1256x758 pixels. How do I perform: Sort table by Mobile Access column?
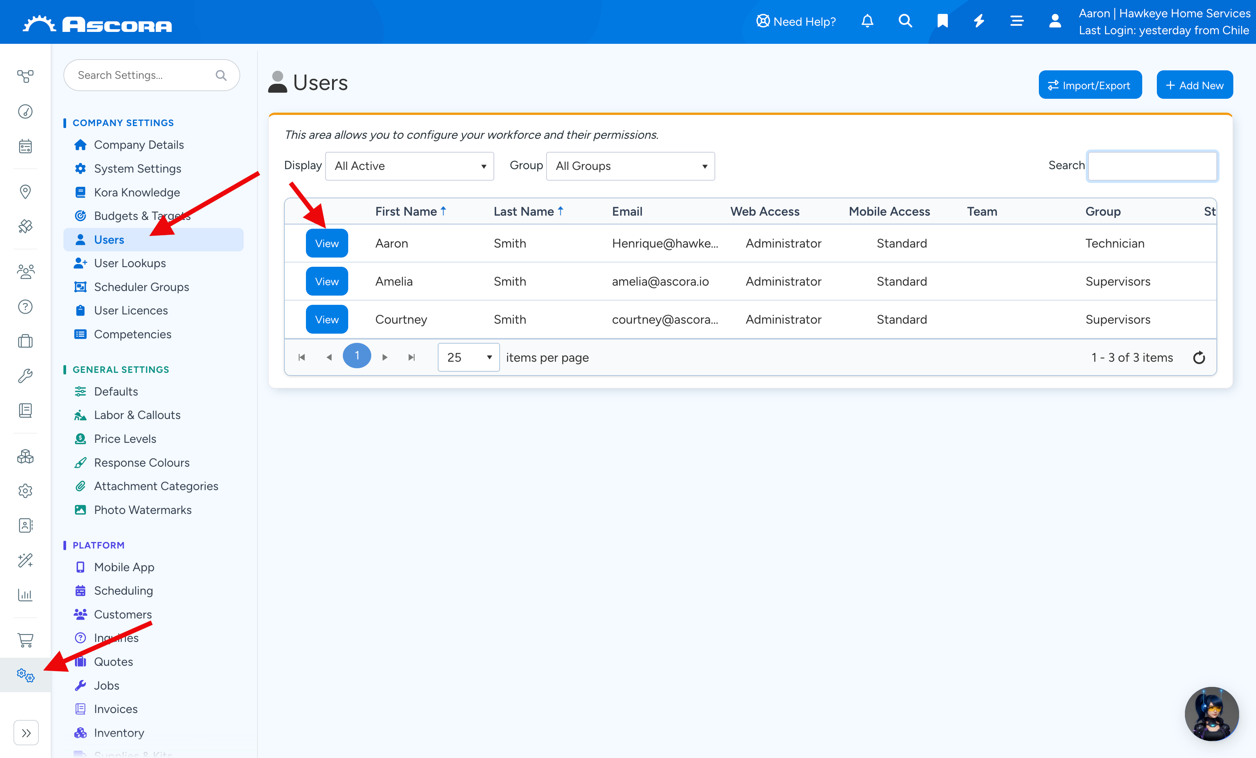tap(889, 211)
